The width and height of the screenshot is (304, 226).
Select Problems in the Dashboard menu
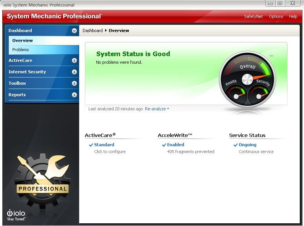click(x=44, y=50)
